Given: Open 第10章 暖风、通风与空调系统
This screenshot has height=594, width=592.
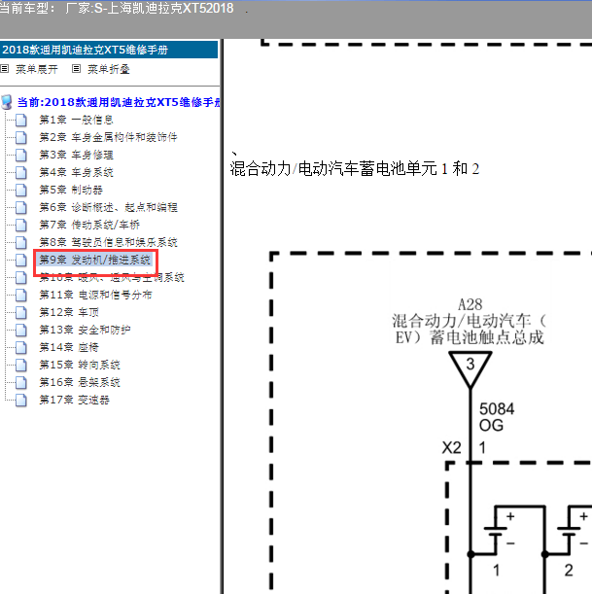Looking at the screenshot, I should [x=112, y=277].
